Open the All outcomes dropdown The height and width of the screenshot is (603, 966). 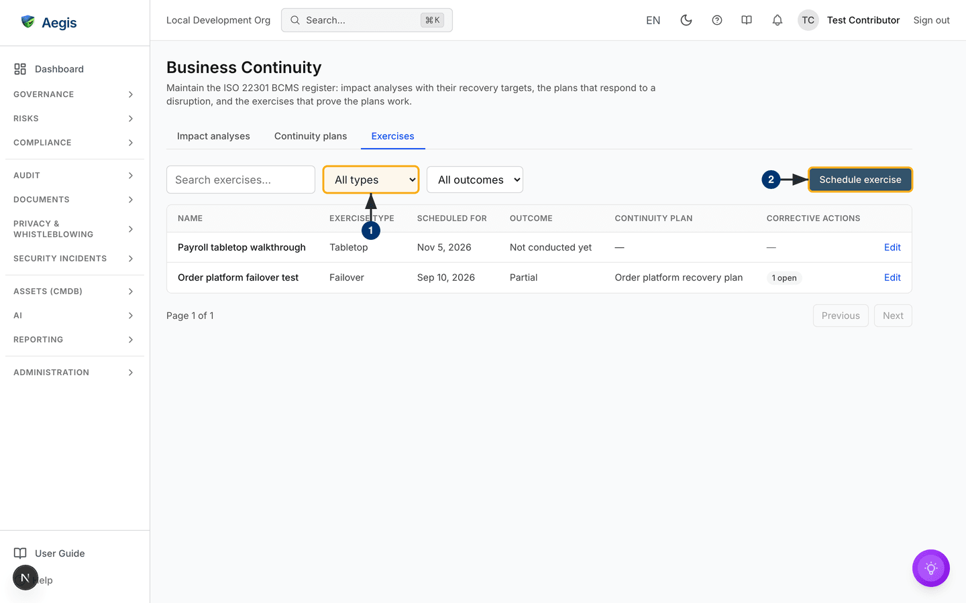[x=475, y=180]
